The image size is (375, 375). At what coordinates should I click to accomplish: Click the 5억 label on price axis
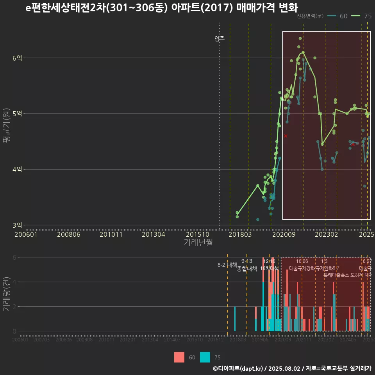[17, 114]
